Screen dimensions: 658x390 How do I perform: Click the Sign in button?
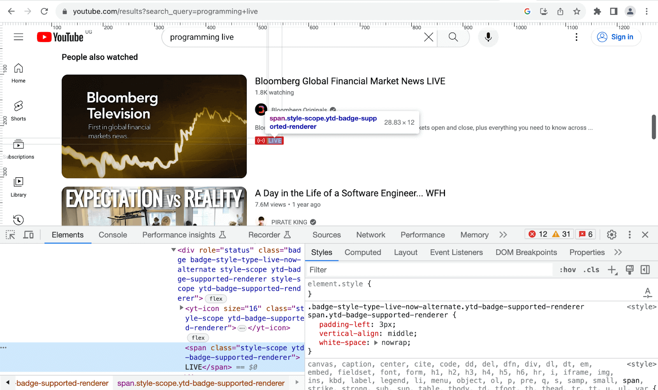point(616,37)
